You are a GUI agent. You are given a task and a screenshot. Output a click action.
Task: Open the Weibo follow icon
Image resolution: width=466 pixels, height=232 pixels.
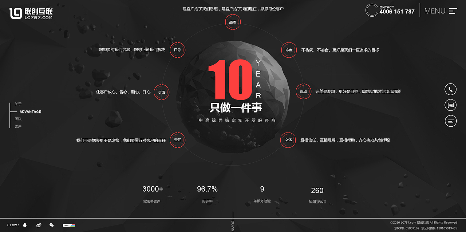point(39,225)
